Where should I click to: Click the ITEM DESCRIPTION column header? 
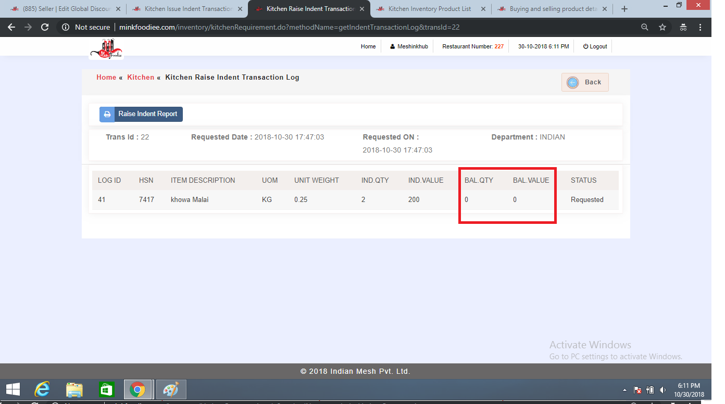[x=203, y=180]
